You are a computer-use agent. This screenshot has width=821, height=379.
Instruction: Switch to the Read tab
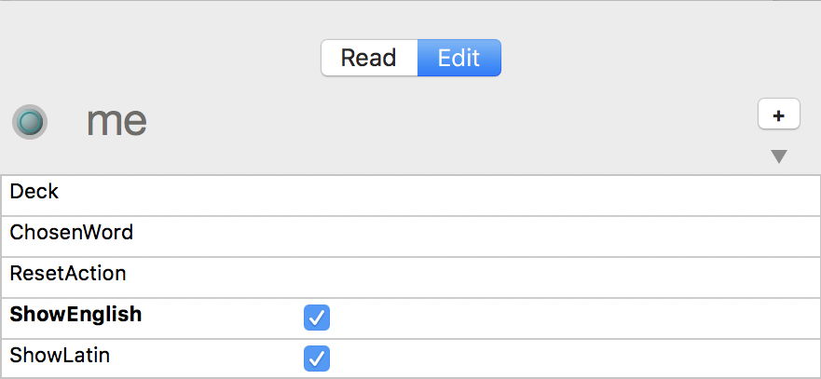click(368, 58)
